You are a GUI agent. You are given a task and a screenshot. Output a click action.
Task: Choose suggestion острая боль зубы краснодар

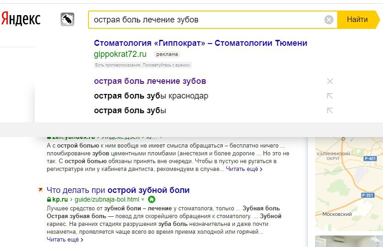pyautogui.click(x=151, y=96)
